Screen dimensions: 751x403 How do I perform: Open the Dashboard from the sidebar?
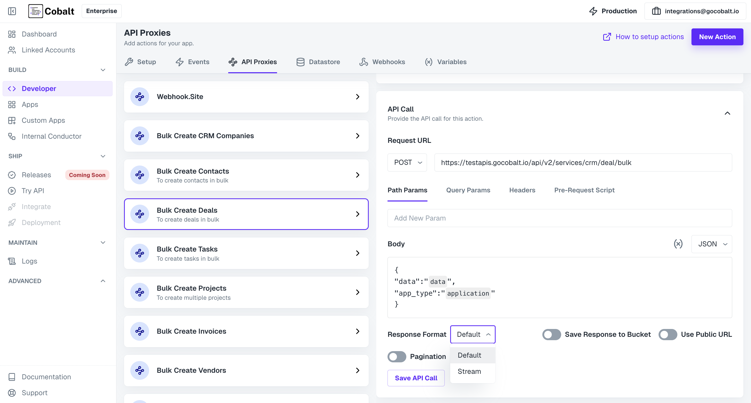39,34
